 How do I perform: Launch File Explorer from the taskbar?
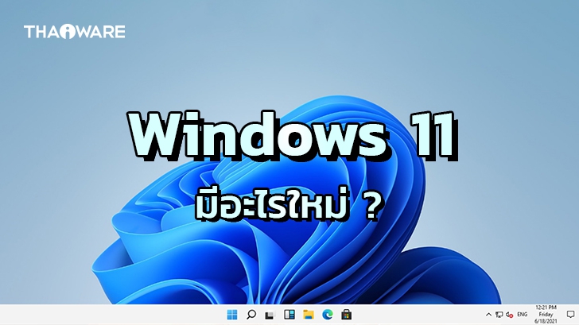(309, 315)
